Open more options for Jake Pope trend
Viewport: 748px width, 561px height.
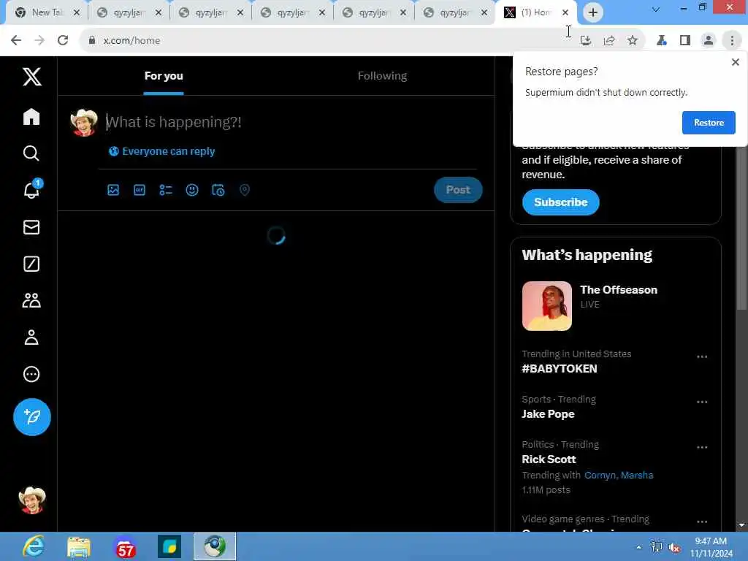pyautogui.click(x=702, y=402)
